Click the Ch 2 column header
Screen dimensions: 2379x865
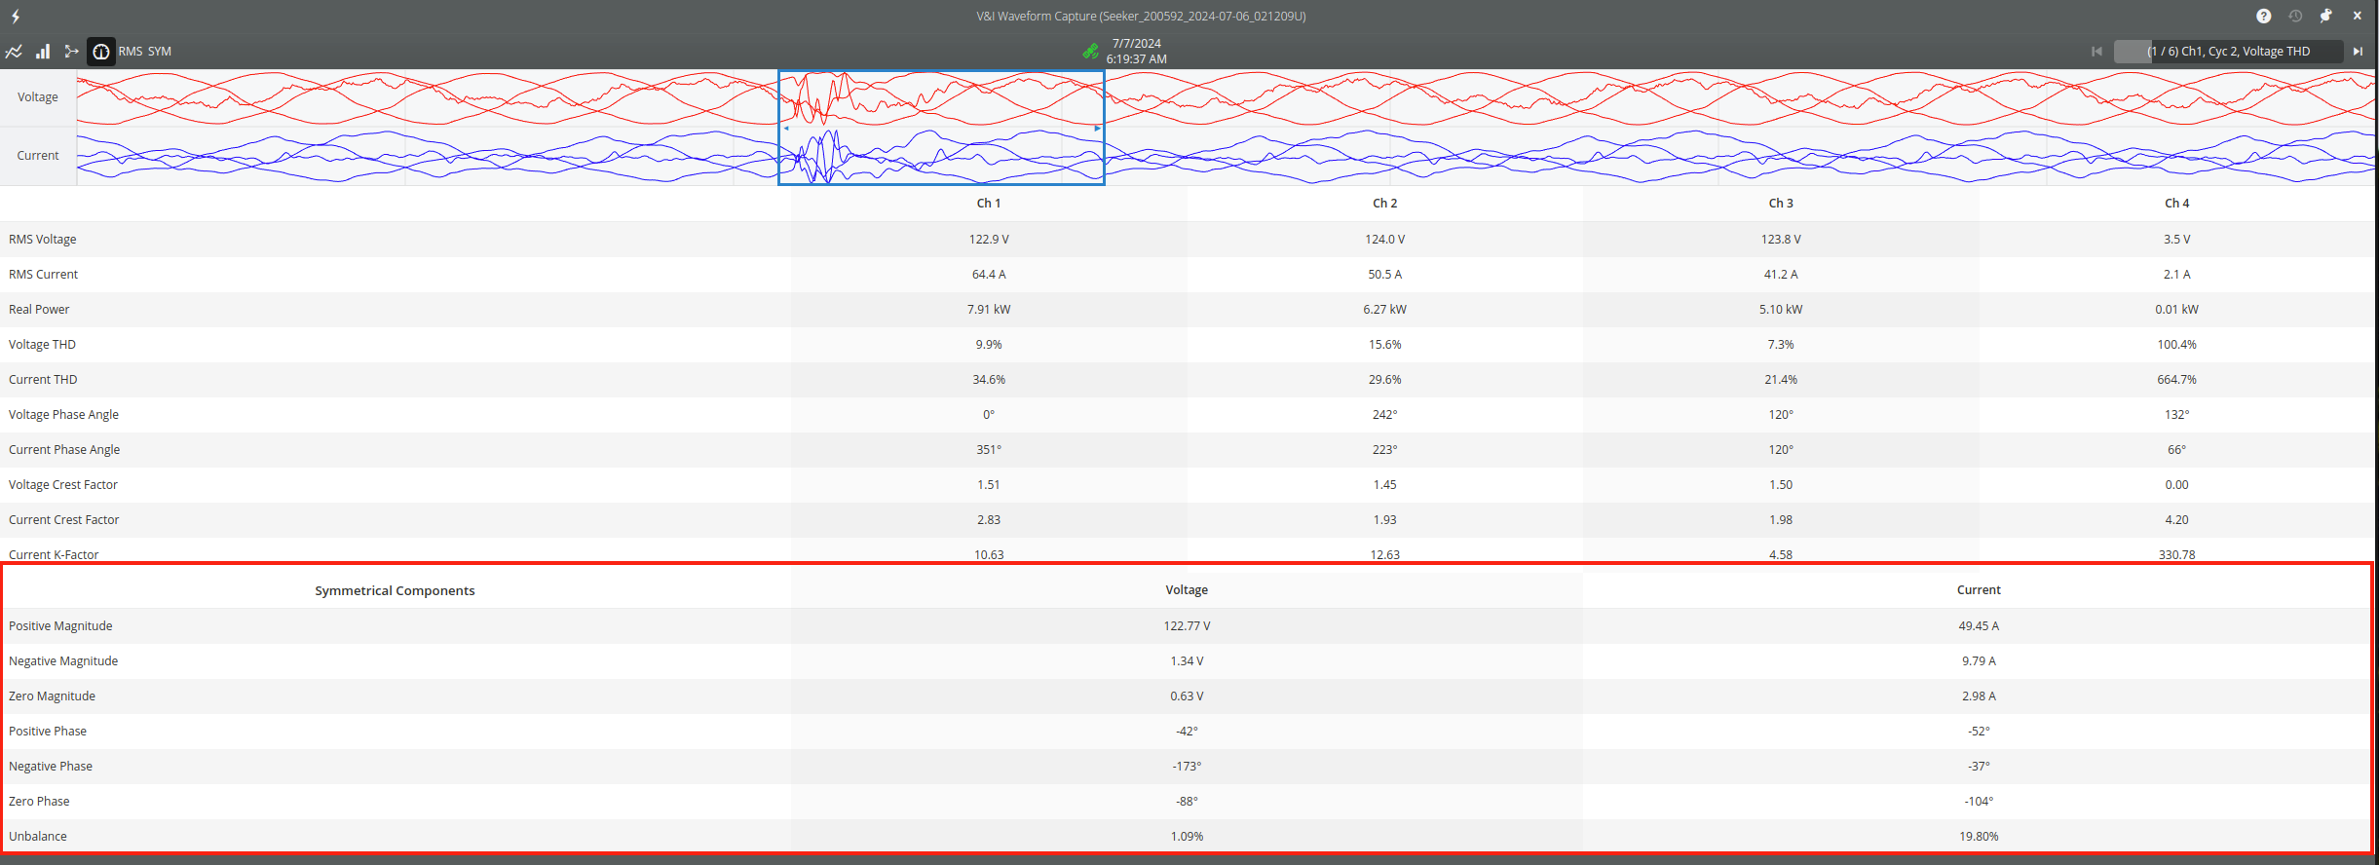(1384, 204)
